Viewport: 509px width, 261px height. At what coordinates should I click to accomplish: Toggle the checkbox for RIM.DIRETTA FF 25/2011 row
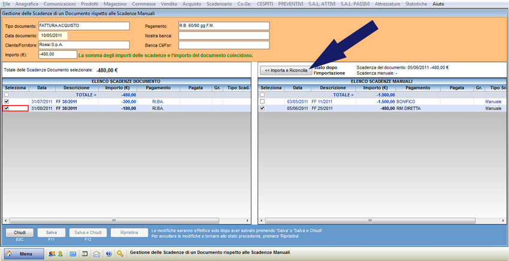click(x=262, y=108)
